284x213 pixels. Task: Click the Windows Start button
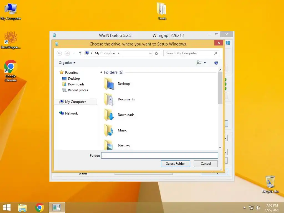(7, 207)
